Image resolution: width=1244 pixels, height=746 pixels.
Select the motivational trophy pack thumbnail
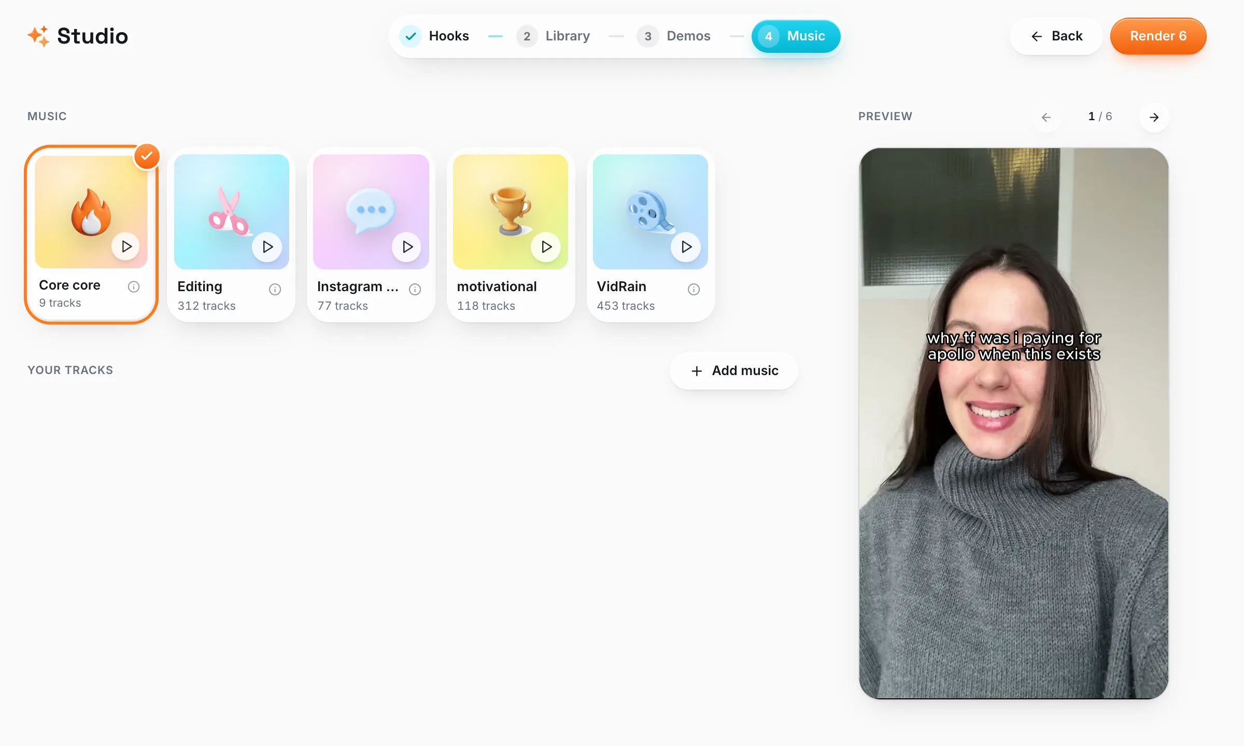tap(511, 211)
